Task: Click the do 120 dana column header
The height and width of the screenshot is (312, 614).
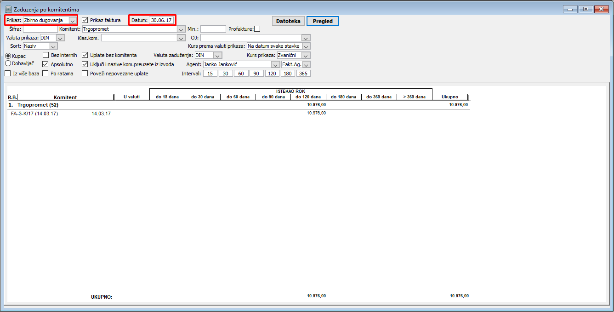Action: 308,97
